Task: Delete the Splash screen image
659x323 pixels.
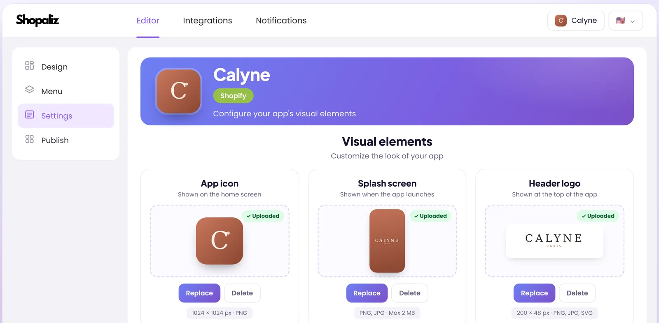Action: 410,293
